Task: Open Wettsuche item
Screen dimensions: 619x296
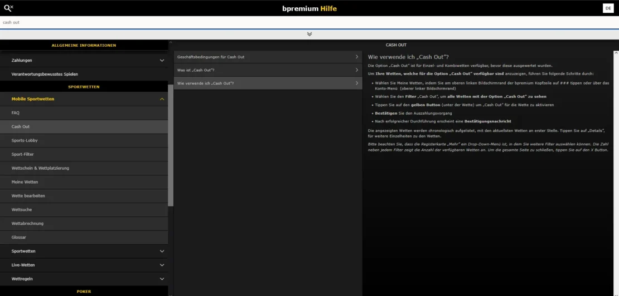Action: pyautogui.click(x=84, y=209)
